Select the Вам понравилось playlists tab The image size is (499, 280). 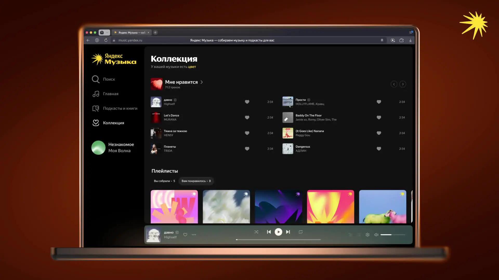coord(196,181)
